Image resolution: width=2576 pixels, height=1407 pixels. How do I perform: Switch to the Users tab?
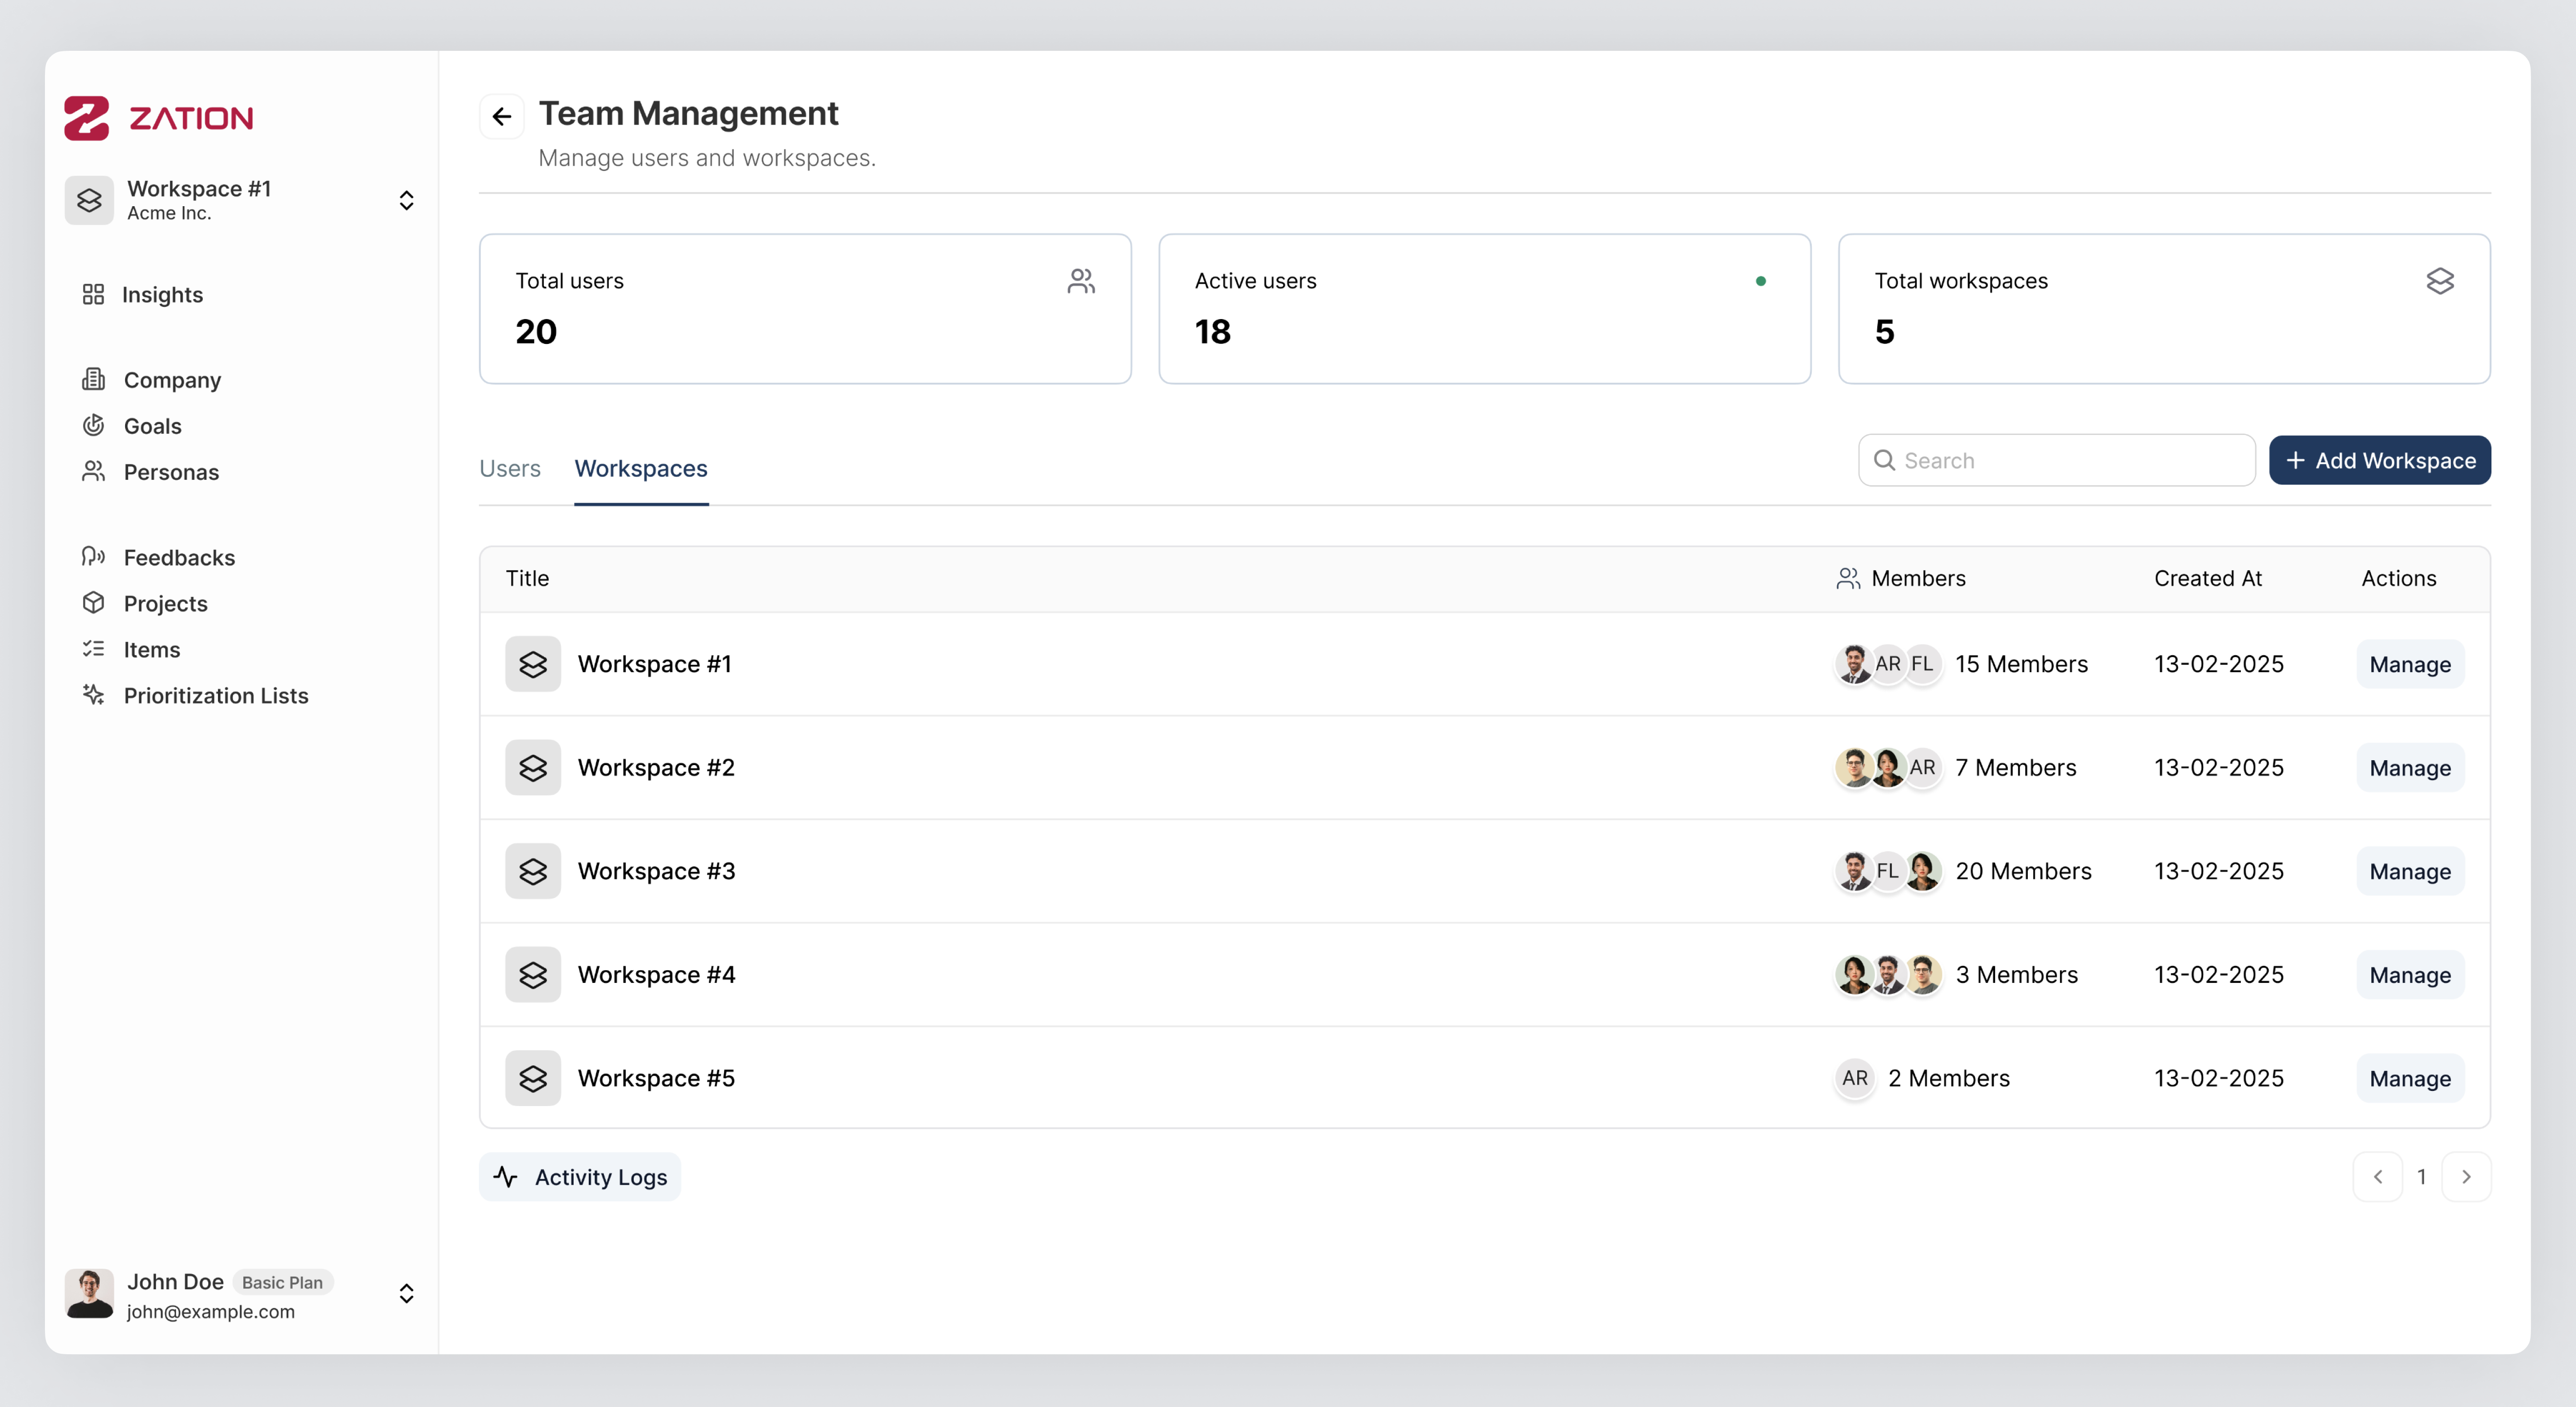(x=510, y=469)
